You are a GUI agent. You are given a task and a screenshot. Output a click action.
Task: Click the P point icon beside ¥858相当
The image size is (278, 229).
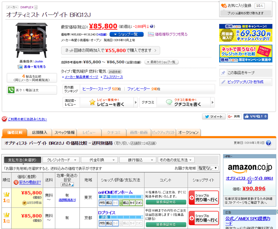point(24,203)
